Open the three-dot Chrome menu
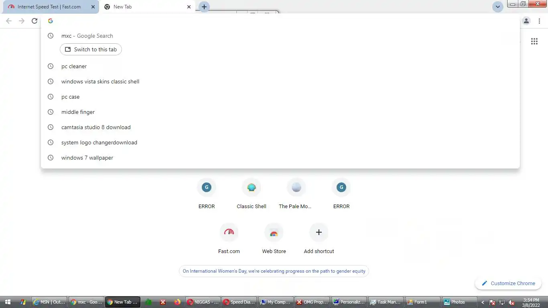 pos(540,21)
